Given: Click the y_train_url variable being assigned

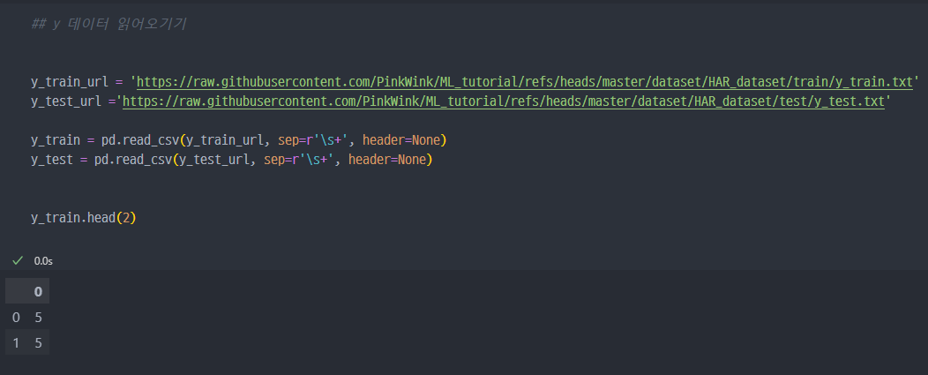Looking at the screenshot, I should (70, 82).
